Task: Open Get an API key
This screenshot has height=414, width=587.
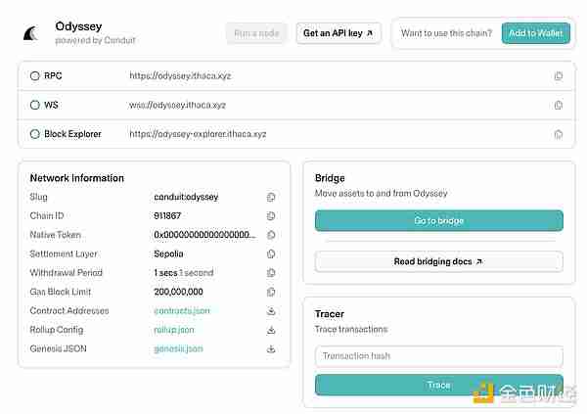Action: [338, 33]
